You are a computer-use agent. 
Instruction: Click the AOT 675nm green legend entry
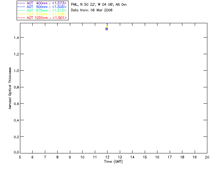(x=42, y=10)
